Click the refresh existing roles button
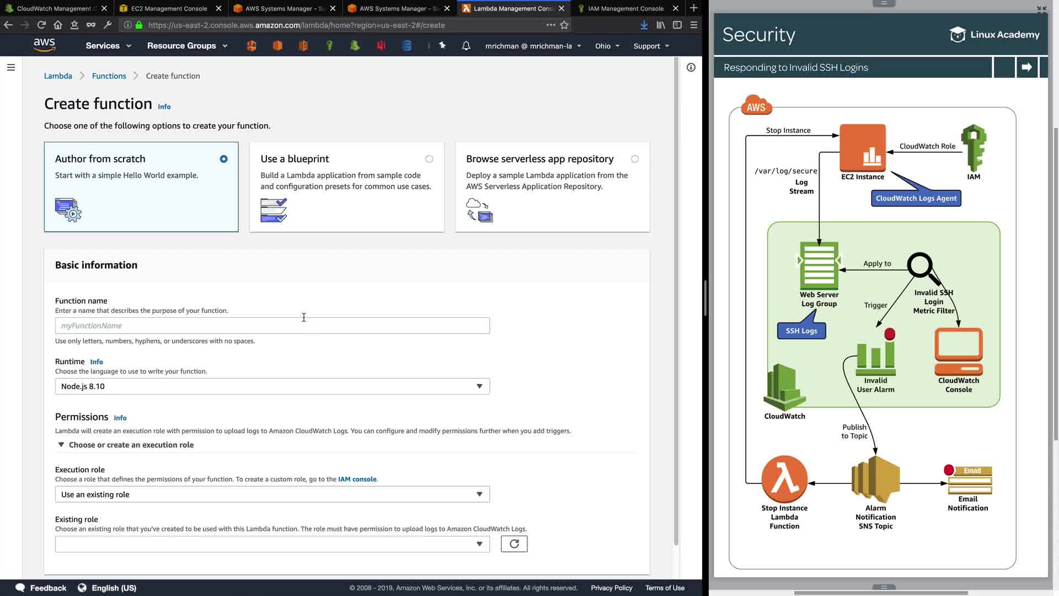This screenshot has width=1059, height=596. (x=514, y=544)
